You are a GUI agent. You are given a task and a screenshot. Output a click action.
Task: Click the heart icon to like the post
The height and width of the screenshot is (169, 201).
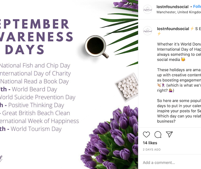pos(146,135)
